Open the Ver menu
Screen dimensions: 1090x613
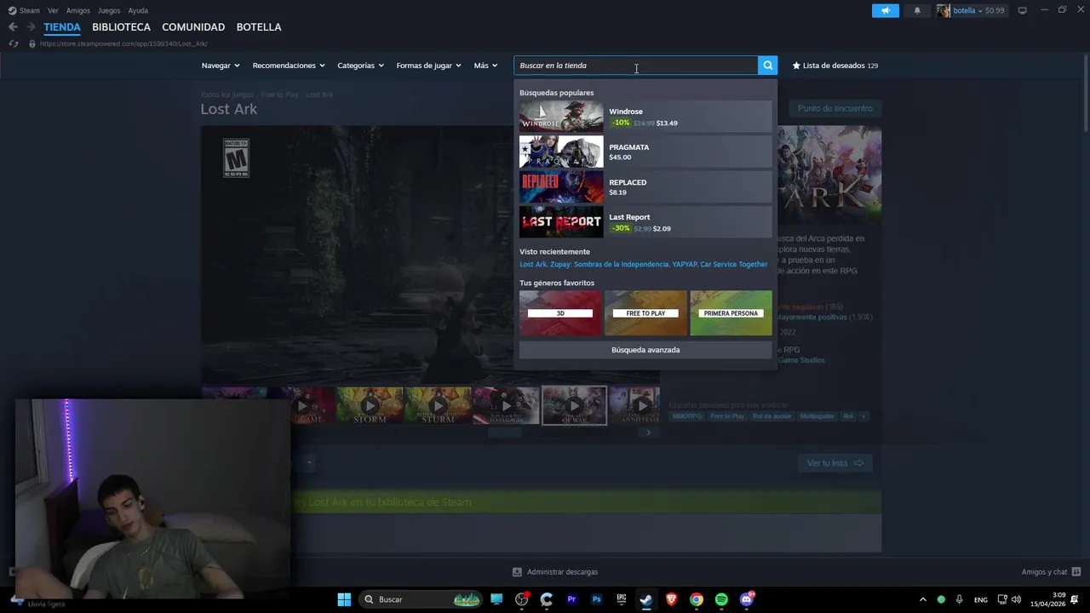click(x=53, y=10)
